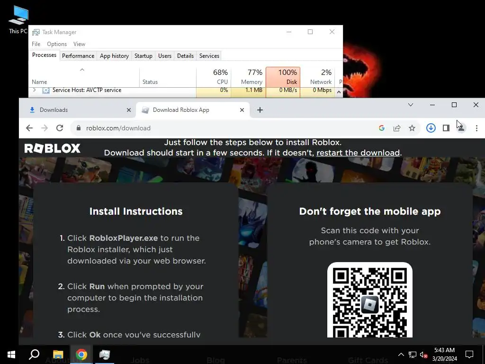Open This PC desktop icon
The image size is (485, 364).
(18, 19)
